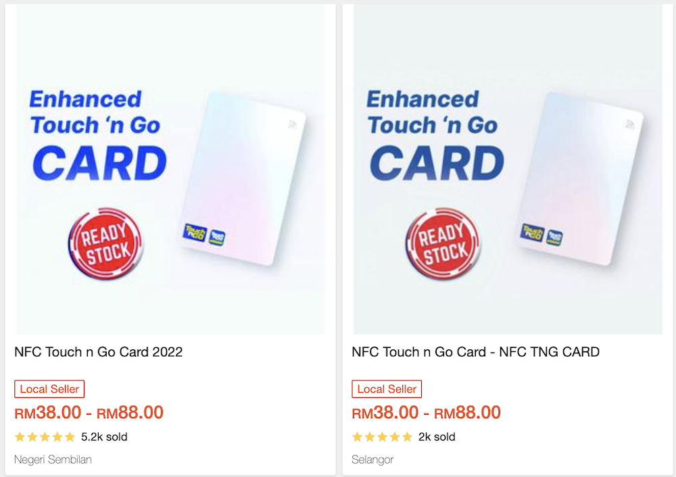Image resolution: width=676 pixels, height=477 pixels.
Task: Click the 2k sold count
Action: click(x=437, y=437)
